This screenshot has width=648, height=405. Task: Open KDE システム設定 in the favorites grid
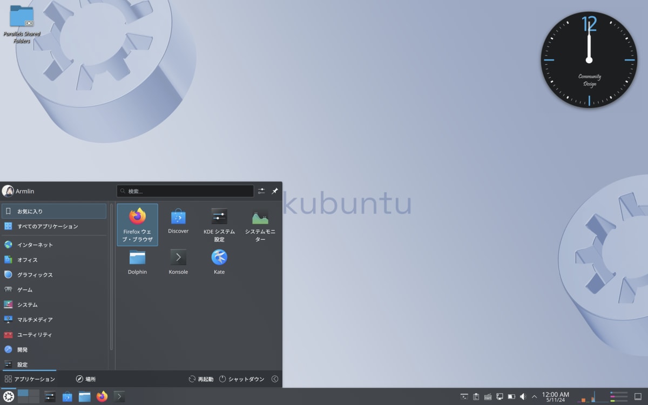[x=219, y=225]
